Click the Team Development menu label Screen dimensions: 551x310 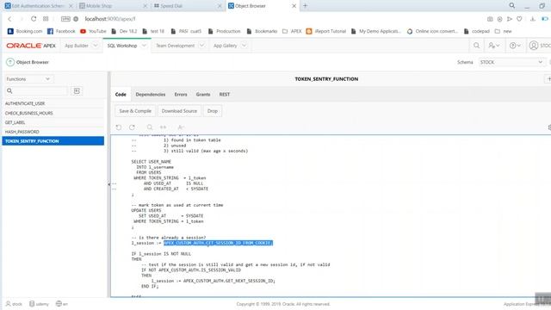(175, 46)
